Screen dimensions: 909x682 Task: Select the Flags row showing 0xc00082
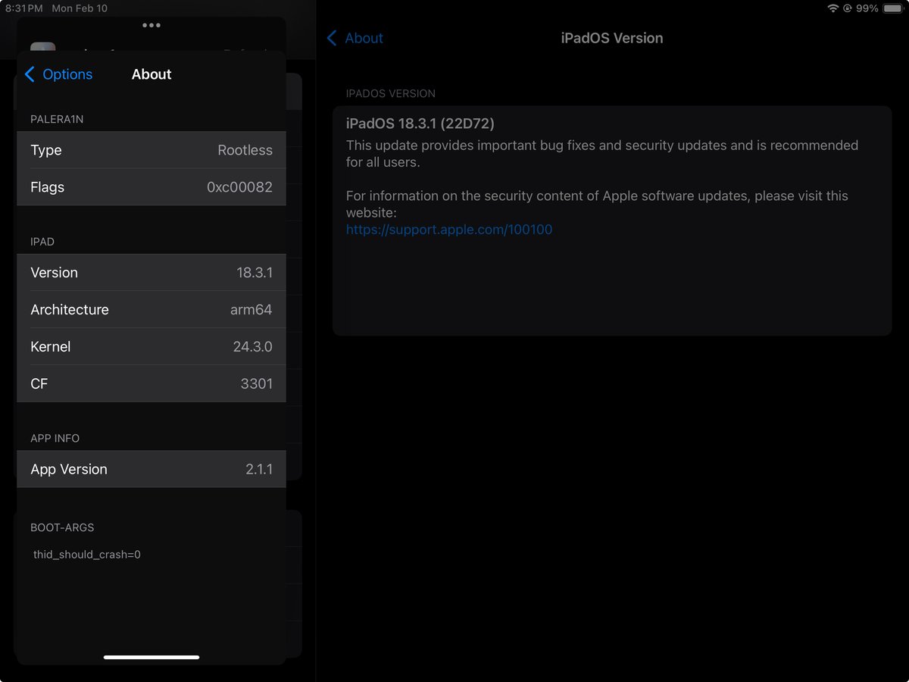[x=151, y=187]
